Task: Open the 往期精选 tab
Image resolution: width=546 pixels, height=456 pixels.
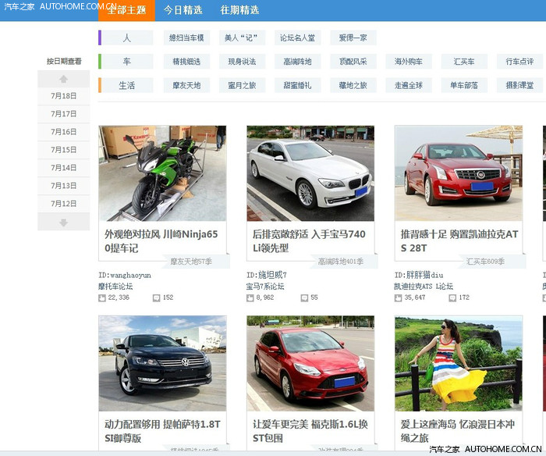Action: click(239, 10)
